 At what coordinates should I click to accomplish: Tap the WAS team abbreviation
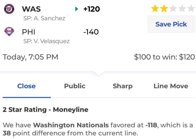tap(31, 9)
